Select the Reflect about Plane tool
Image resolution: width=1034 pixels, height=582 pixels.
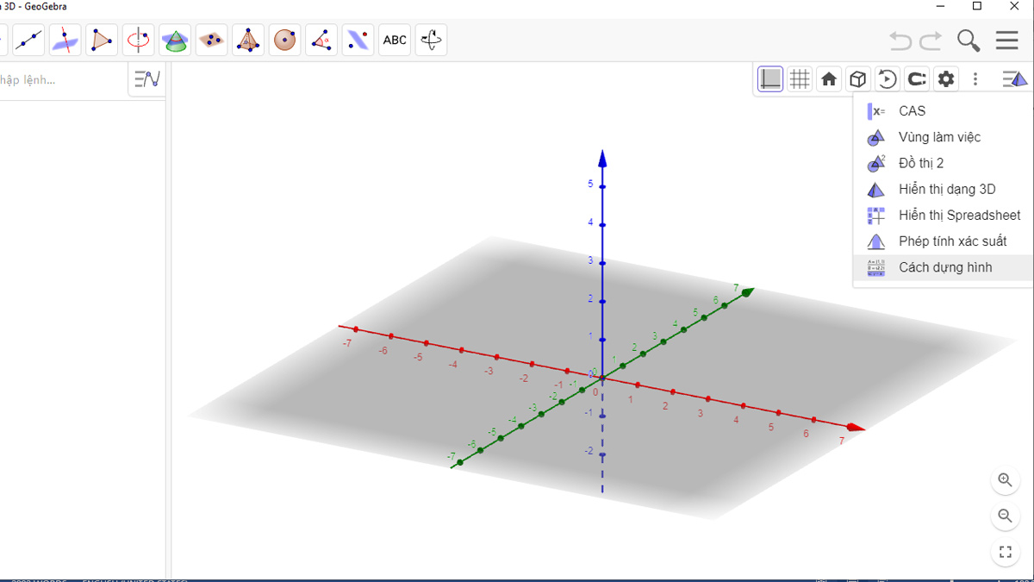(358, 40)
